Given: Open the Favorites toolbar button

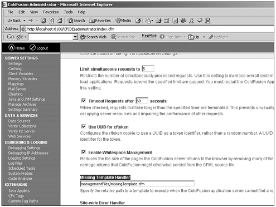Looking at the screenshot, I should [100, 21].
